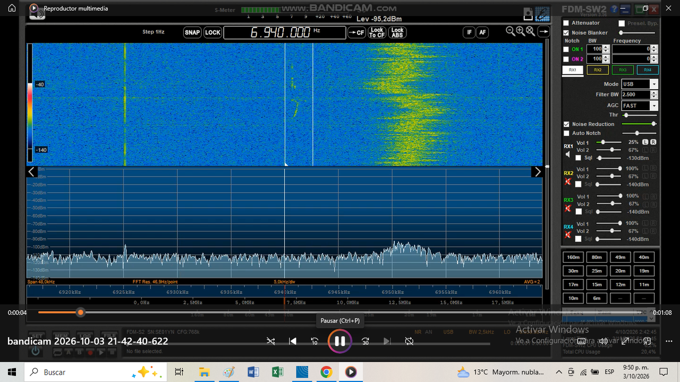Click the arrow CF button
The image size is (680, 382).
point(356,32)
